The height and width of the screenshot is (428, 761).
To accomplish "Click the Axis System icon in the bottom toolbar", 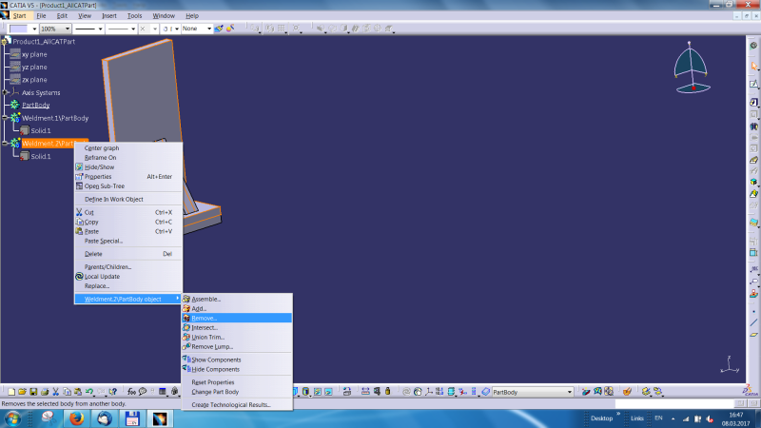I will click(x=429, y=392).
